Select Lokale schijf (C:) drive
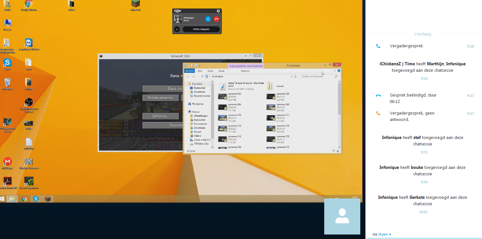The height and width of the screenshot is (239, 482). pyautogui.click(x=200, y=140)
